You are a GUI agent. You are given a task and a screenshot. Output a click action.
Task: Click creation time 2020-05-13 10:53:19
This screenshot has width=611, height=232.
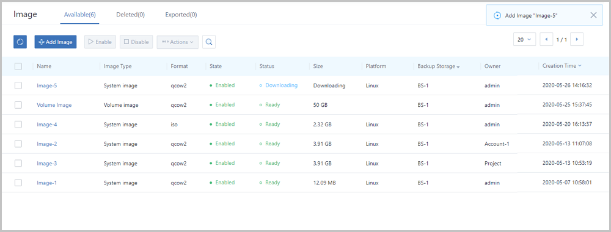pos(568,163)
